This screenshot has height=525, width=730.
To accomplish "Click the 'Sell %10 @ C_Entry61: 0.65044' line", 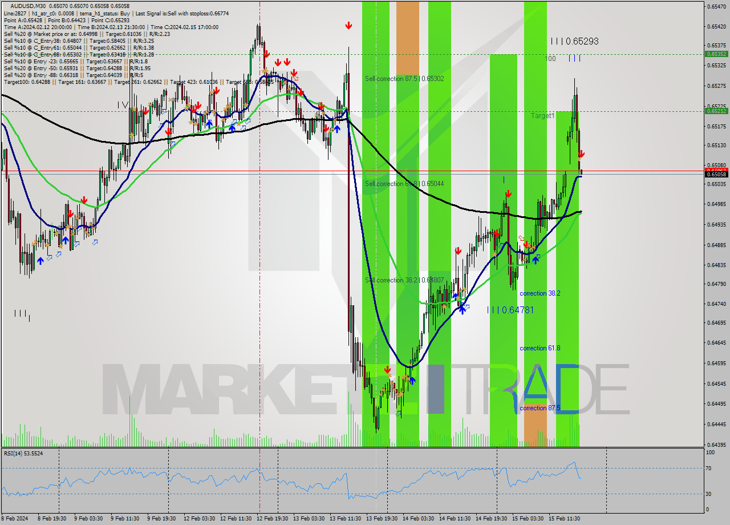I will pos(78,47).
